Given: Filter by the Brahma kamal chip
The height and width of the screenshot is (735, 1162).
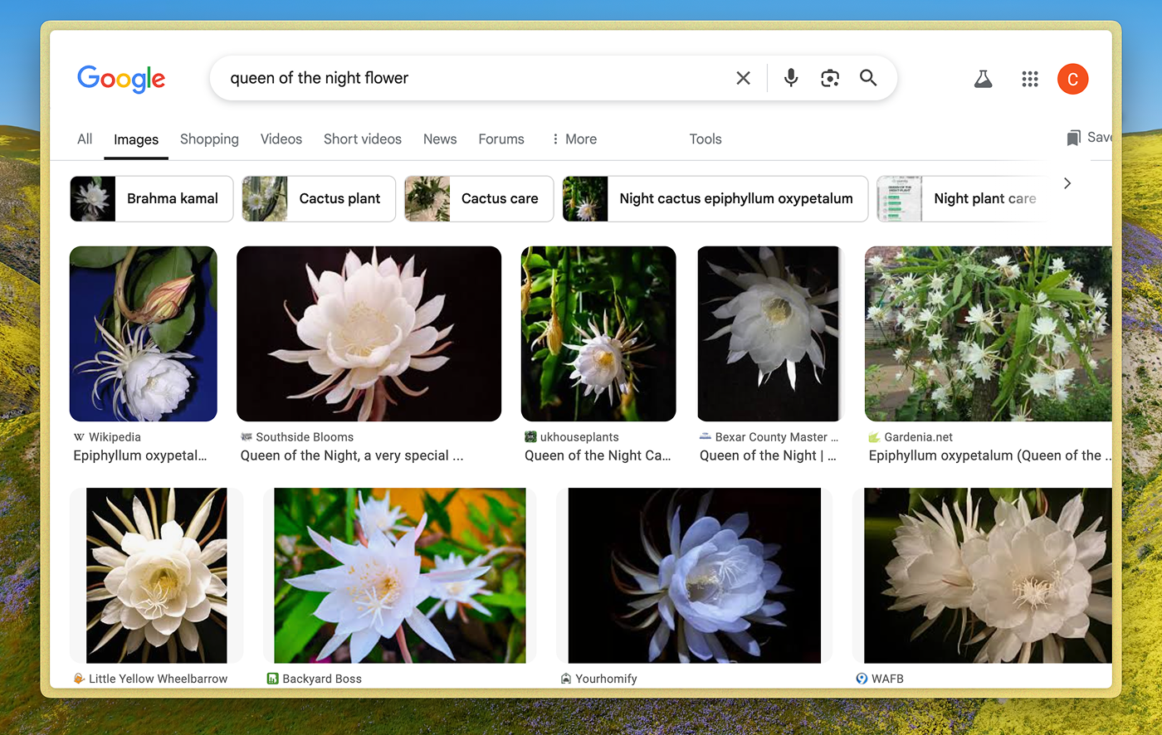Looking at the screenshot, I should coord(152,198).
